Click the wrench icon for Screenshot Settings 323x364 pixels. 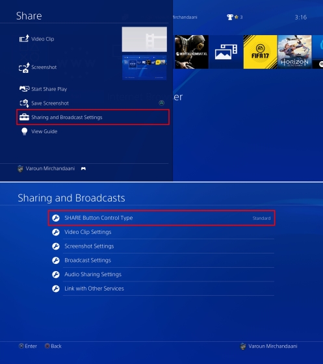[56, 246]
